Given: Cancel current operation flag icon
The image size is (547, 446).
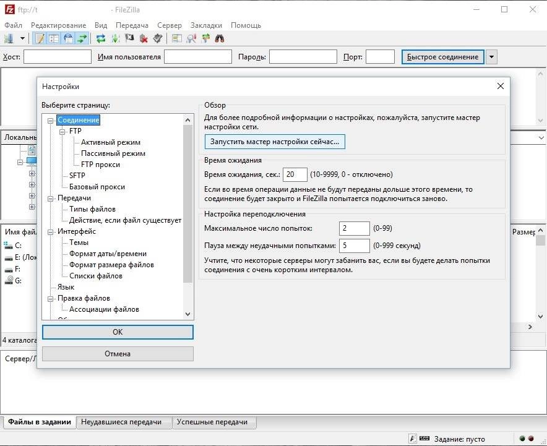Looking at the screenshot, I should point(129,38).
